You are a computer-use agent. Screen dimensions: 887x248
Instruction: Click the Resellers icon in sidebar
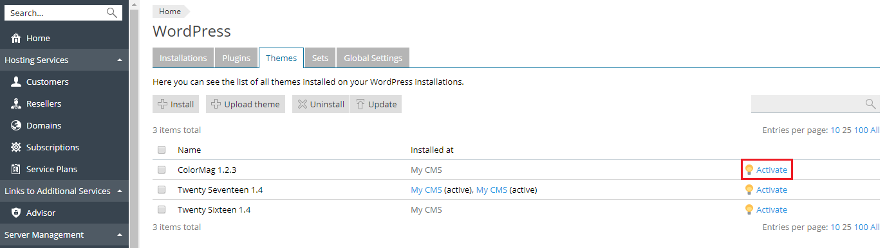[16, 104]
